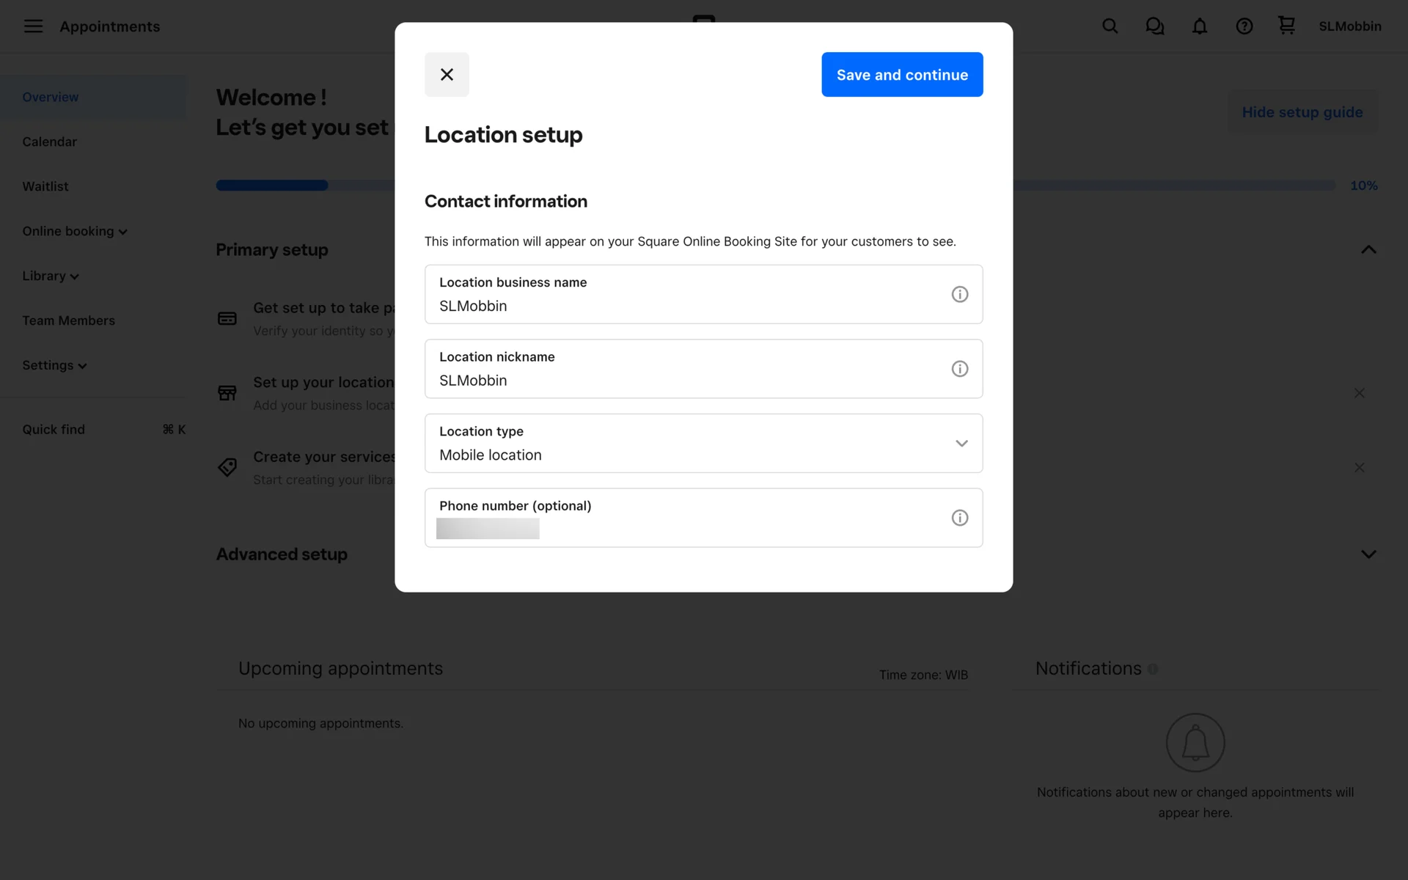The width and height of the screenshot is (1408, 880).
Task: Expand the Library sidebar section
Action: point(50,276)
